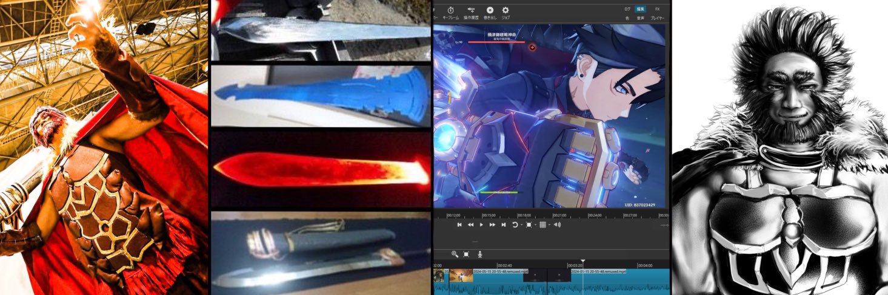This screenshot has width=888, height=295.
Task: Switch to the 音声 layout
Action: [x=641, y=19]
